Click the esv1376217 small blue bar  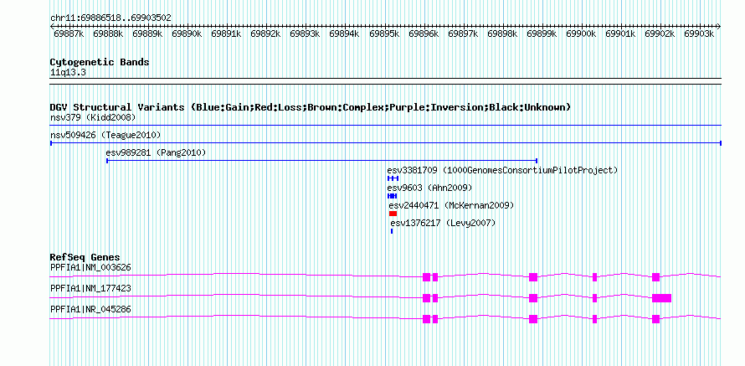(x=392, y=231)
